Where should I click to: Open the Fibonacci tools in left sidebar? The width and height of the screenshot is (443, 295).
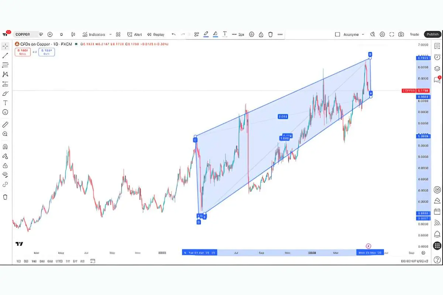tap(5, 65)
